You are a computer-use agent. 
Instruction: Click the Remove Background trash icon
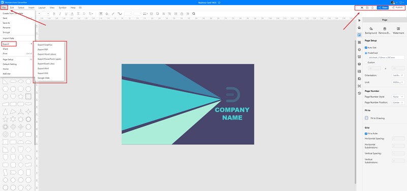coord(385,29)
